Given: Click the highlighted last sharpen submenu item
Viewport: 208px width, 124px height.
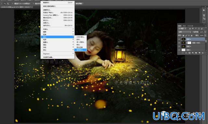Looking at the screenshot, I should coord(80,50).
